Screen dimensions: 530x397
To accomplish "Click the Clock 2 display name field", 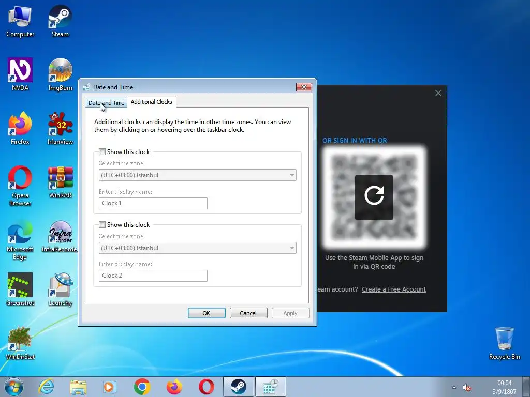I will tap(153, 276).
